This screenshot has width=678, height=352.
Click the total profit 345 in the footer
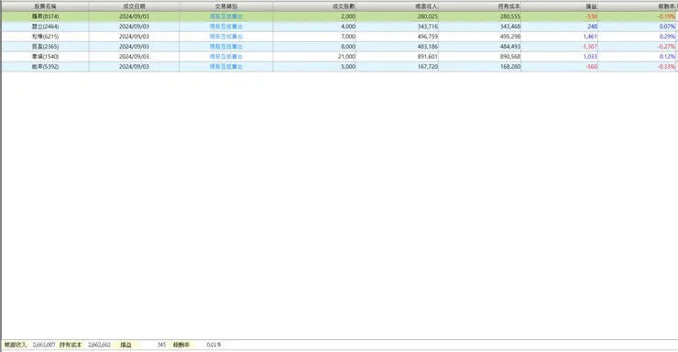point(161,345)
